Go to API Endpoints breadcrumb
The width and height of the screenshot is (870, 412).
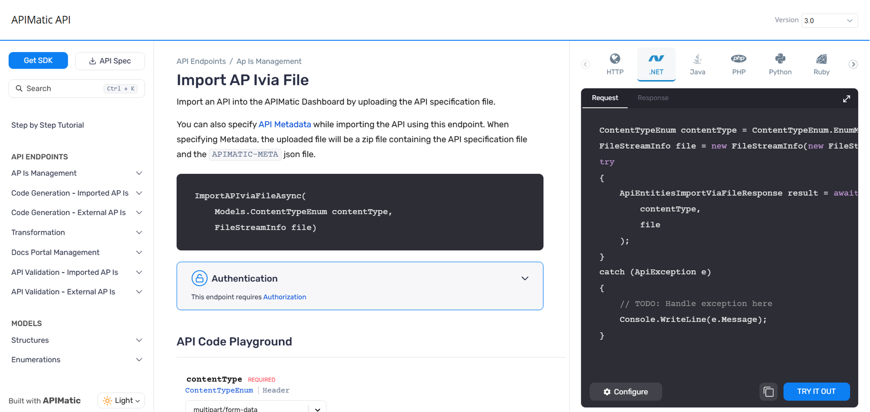201,61
